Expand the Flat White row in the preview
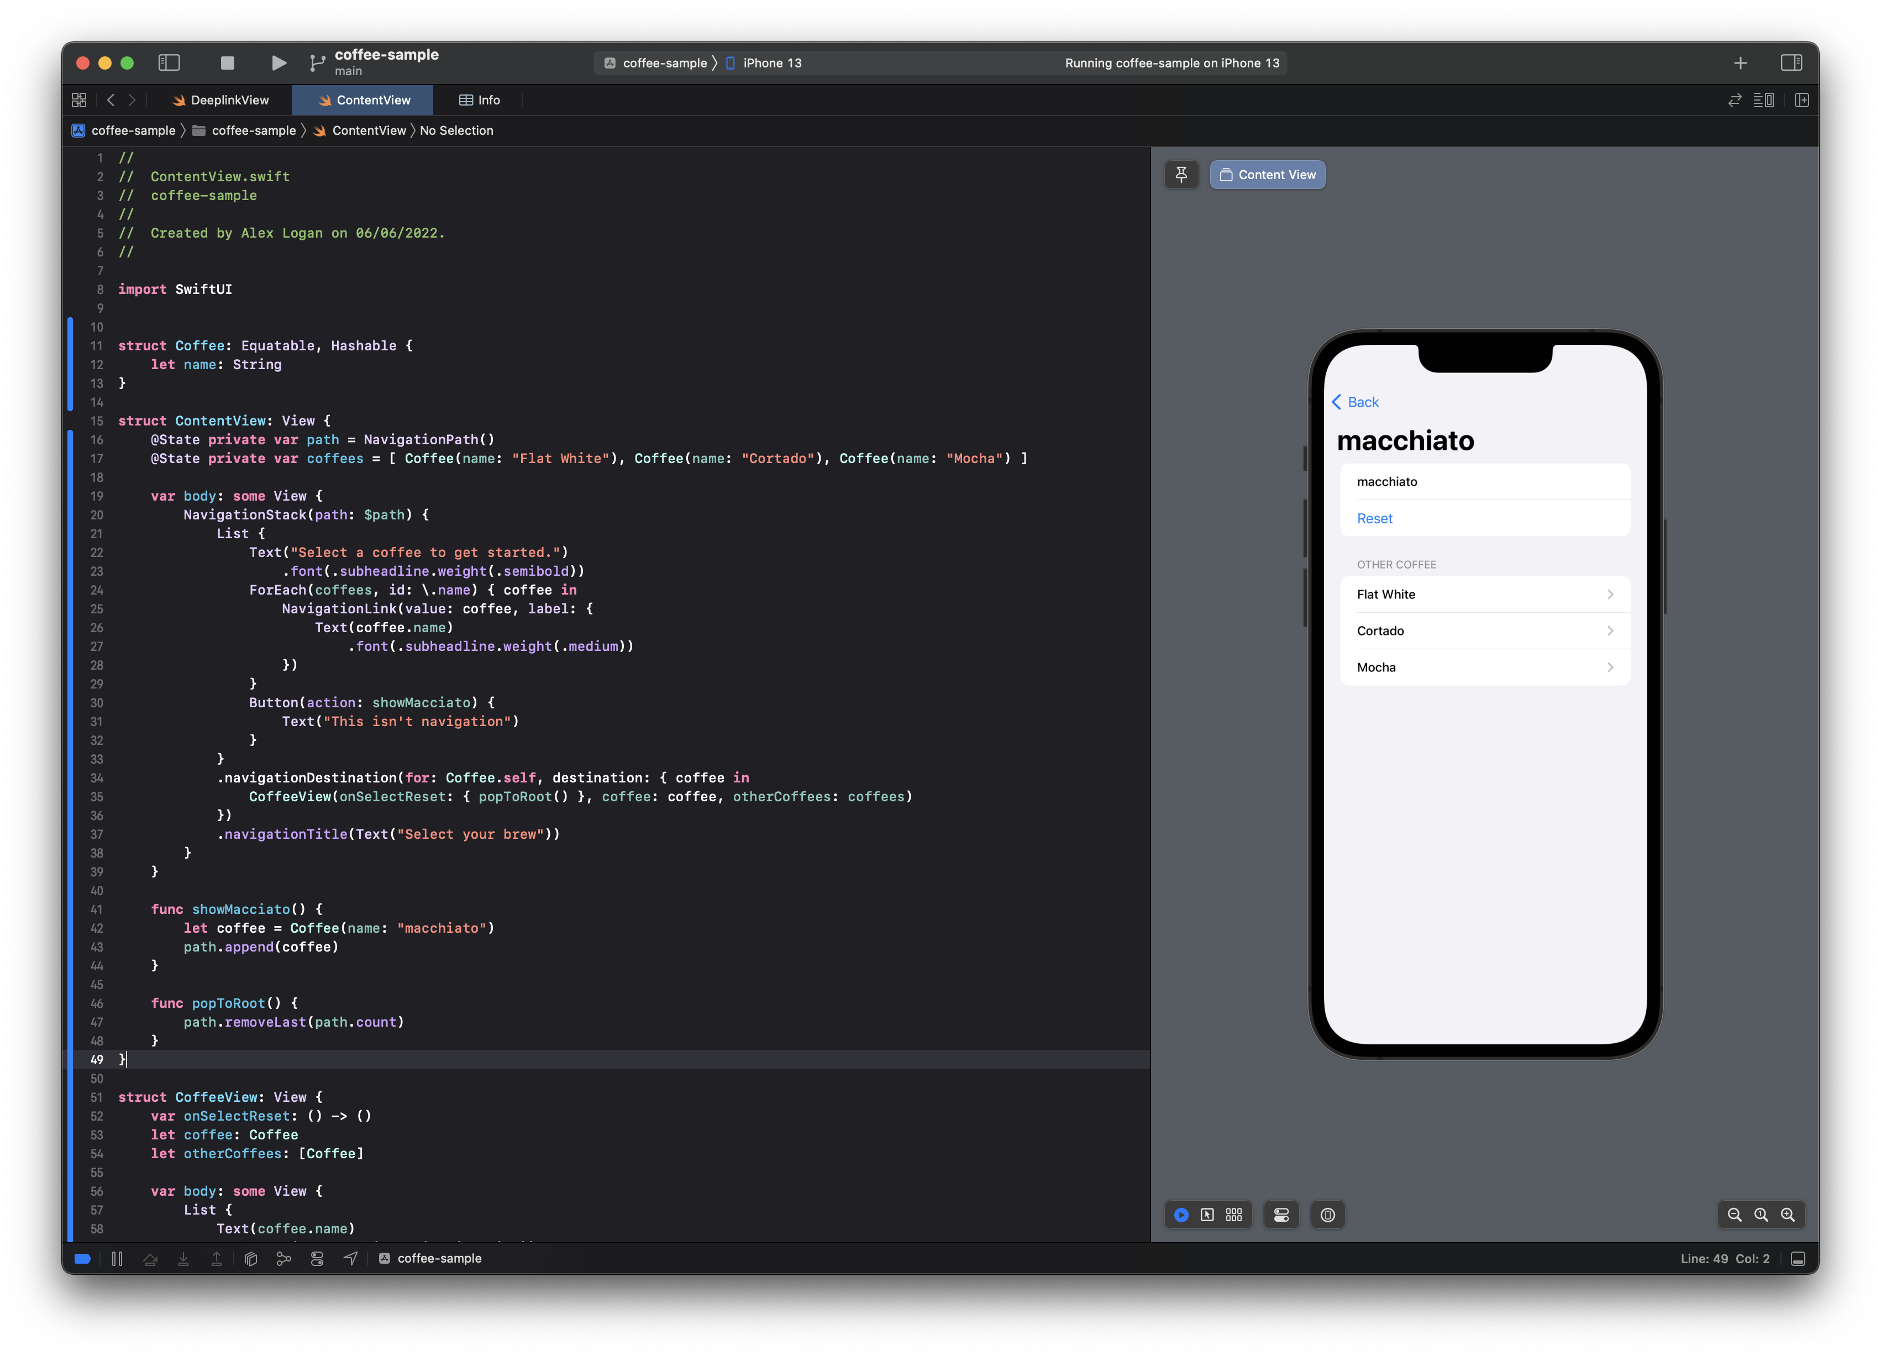The image size is (1881, 1356). [x=1485, y=594]
